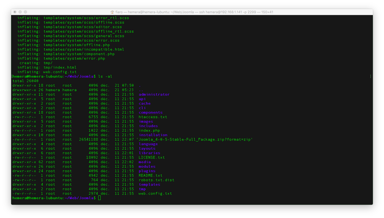This screenshot has width=384, height=218.
Task: Click the terminal cursor at the last prompt
Action: (x=100, y=198)
